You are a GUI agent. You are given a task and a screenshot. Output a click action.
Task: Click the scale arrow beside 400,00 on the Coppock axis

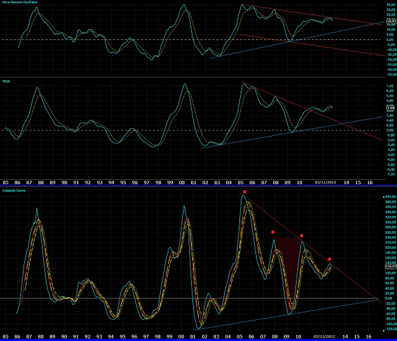(384, 197)
